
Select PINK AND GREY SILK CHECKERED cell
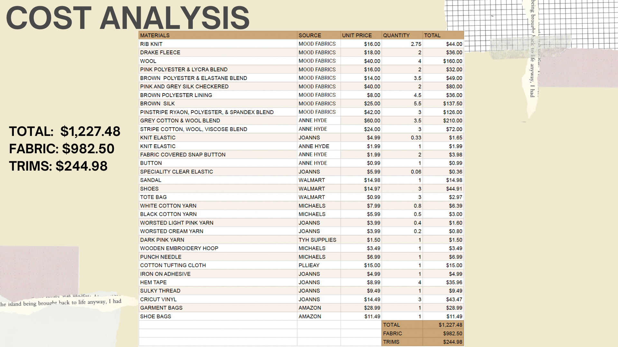click(x=218, y=86)
